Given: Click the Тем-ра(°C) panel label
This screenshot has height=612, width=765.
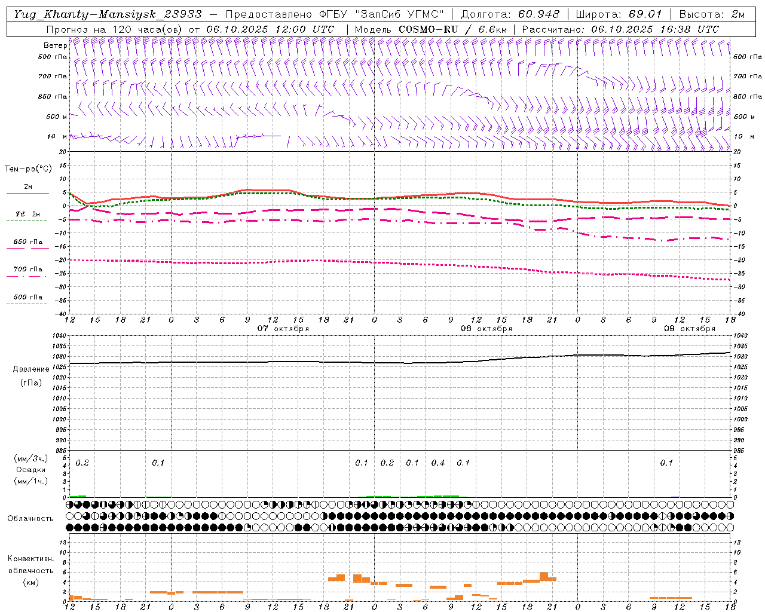Looking at the screenshot, I should [28, 169].
